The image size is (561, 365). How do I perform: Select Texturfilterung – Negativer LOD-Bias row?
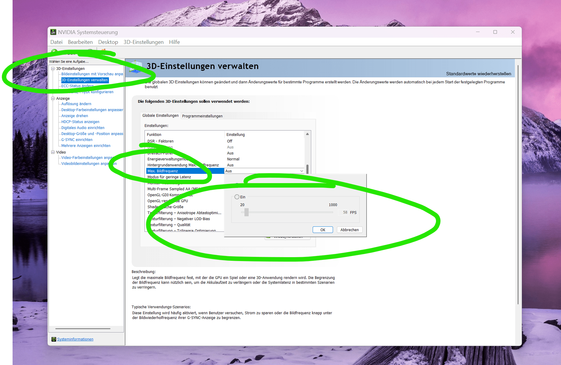point(185,219)
